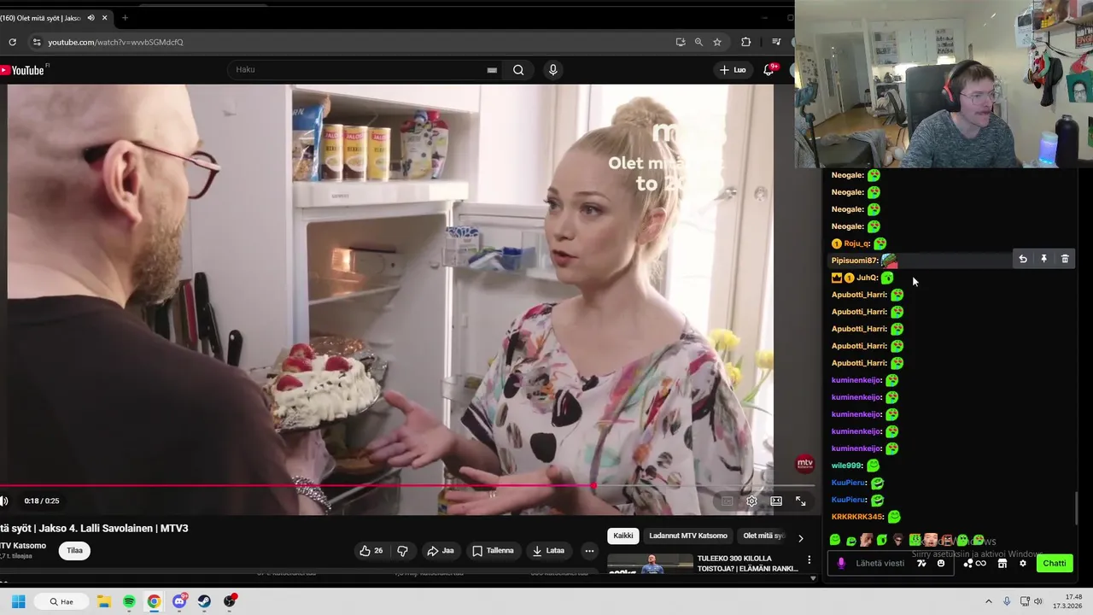Switch to theater mode
This screenshot has width=1093, height=615.
pos(776,501)
